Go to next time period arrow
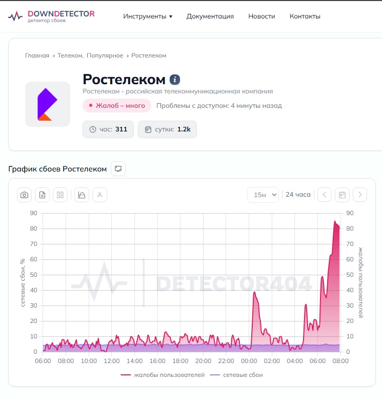This screenshot has height=399, width=382. [360, 195]
